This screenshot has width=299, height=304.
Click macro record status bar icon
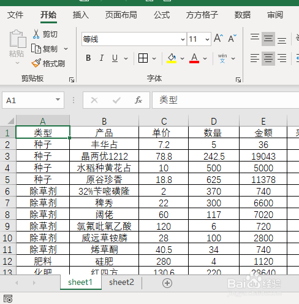(x=8, y=298)
